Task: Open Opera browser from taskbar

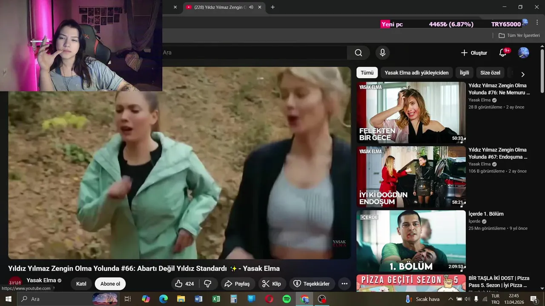Action: 269,299
